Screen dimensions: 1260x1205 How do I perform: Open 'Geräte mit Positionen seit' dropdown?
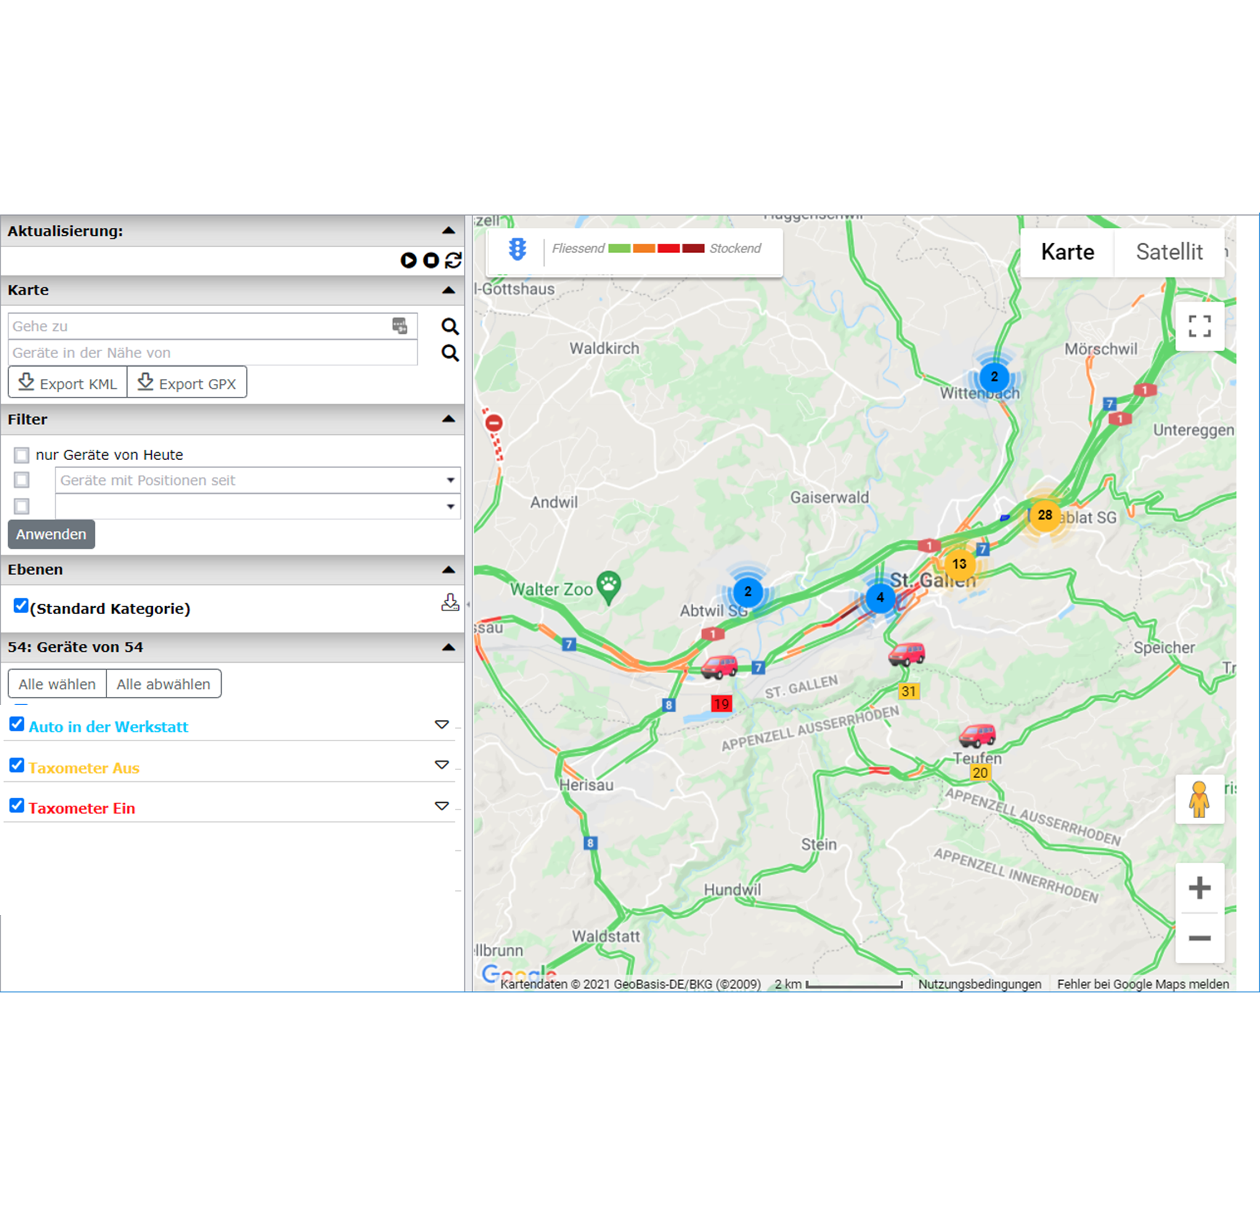coord(258,480)
